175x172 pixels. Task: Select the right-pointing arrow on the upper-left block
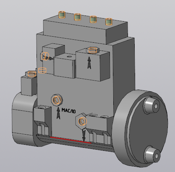point(48,58)
